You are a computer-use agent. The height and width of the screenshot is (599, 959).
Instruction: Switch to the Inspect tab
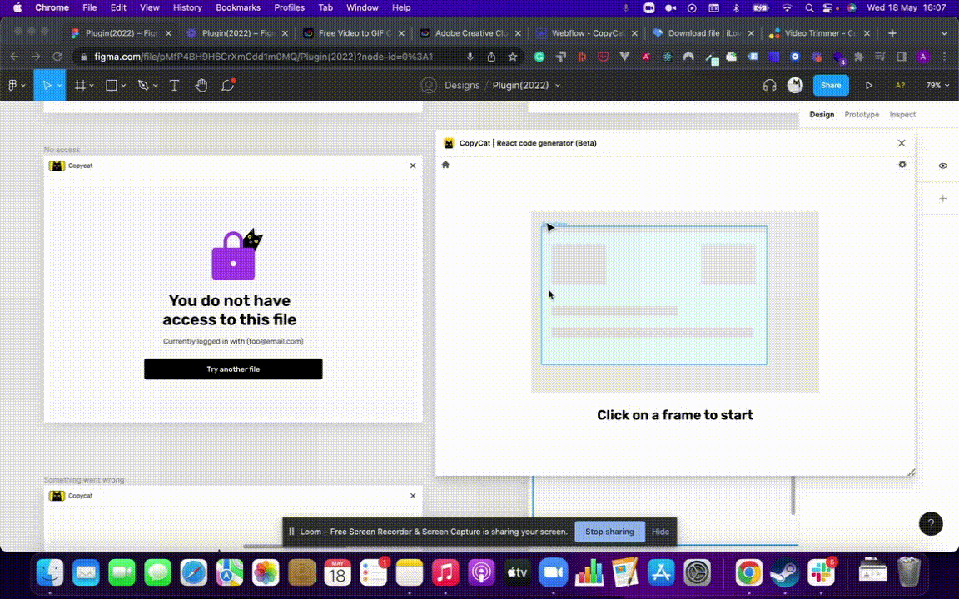(x=902, y=115)
